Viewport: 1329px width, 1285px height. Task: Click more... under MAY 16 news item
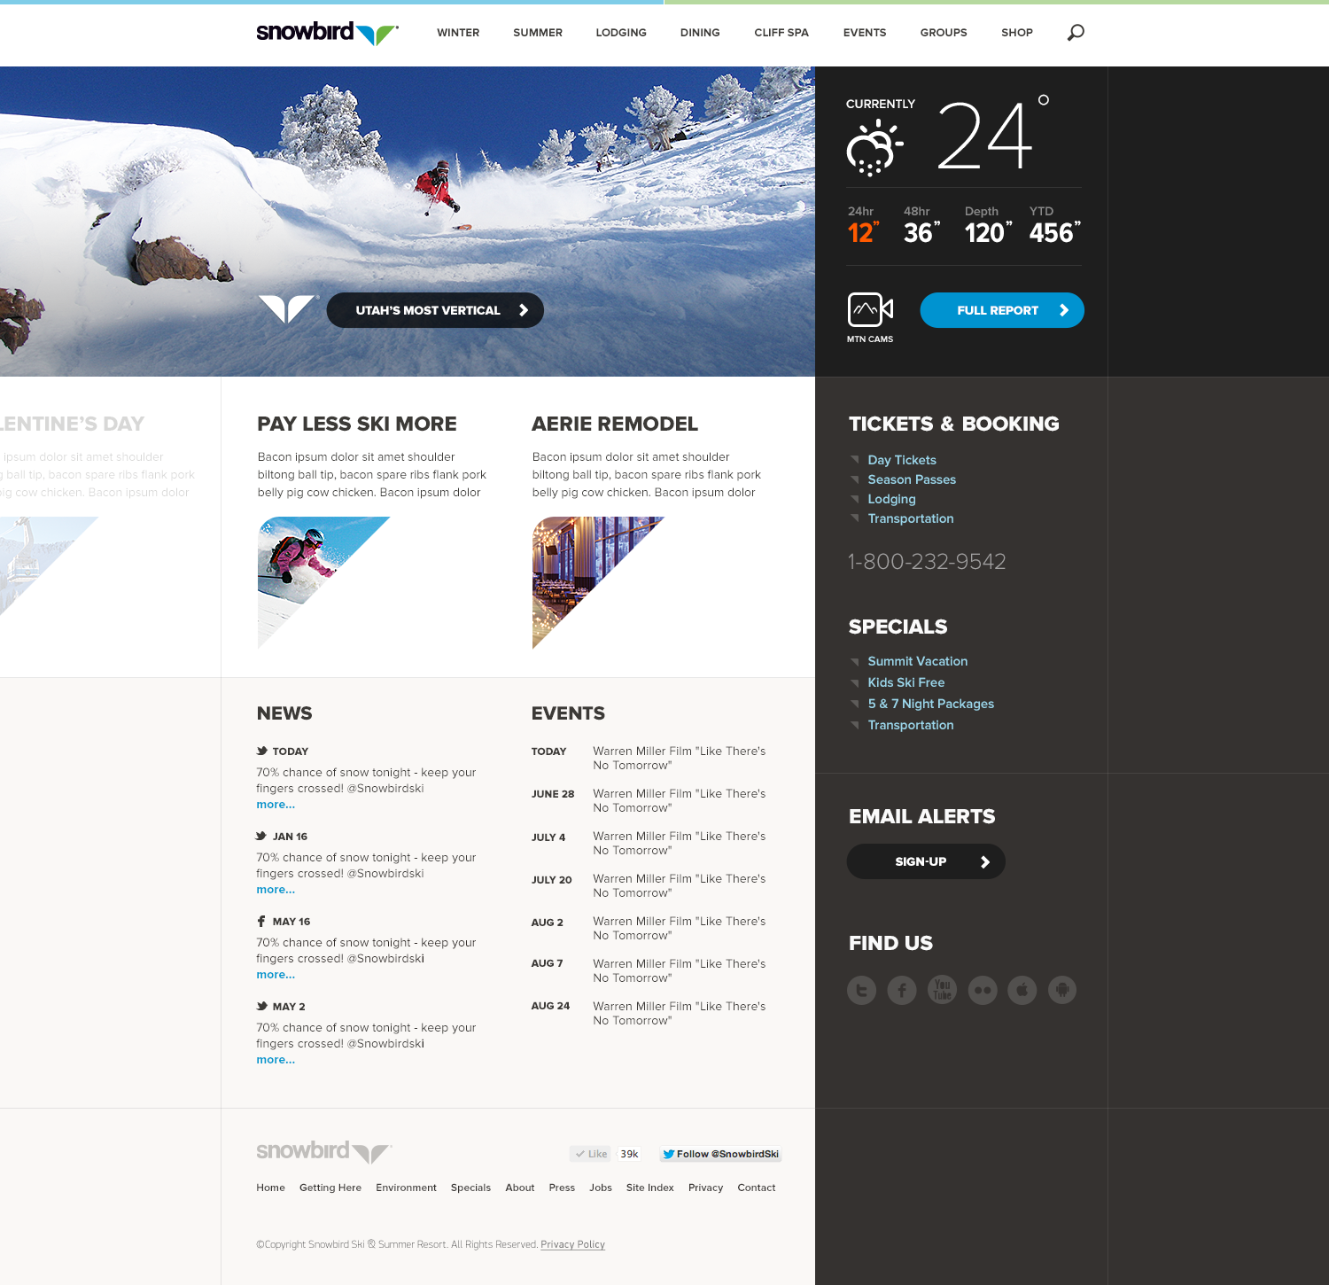pyautogui.click(x=276, y=975)
